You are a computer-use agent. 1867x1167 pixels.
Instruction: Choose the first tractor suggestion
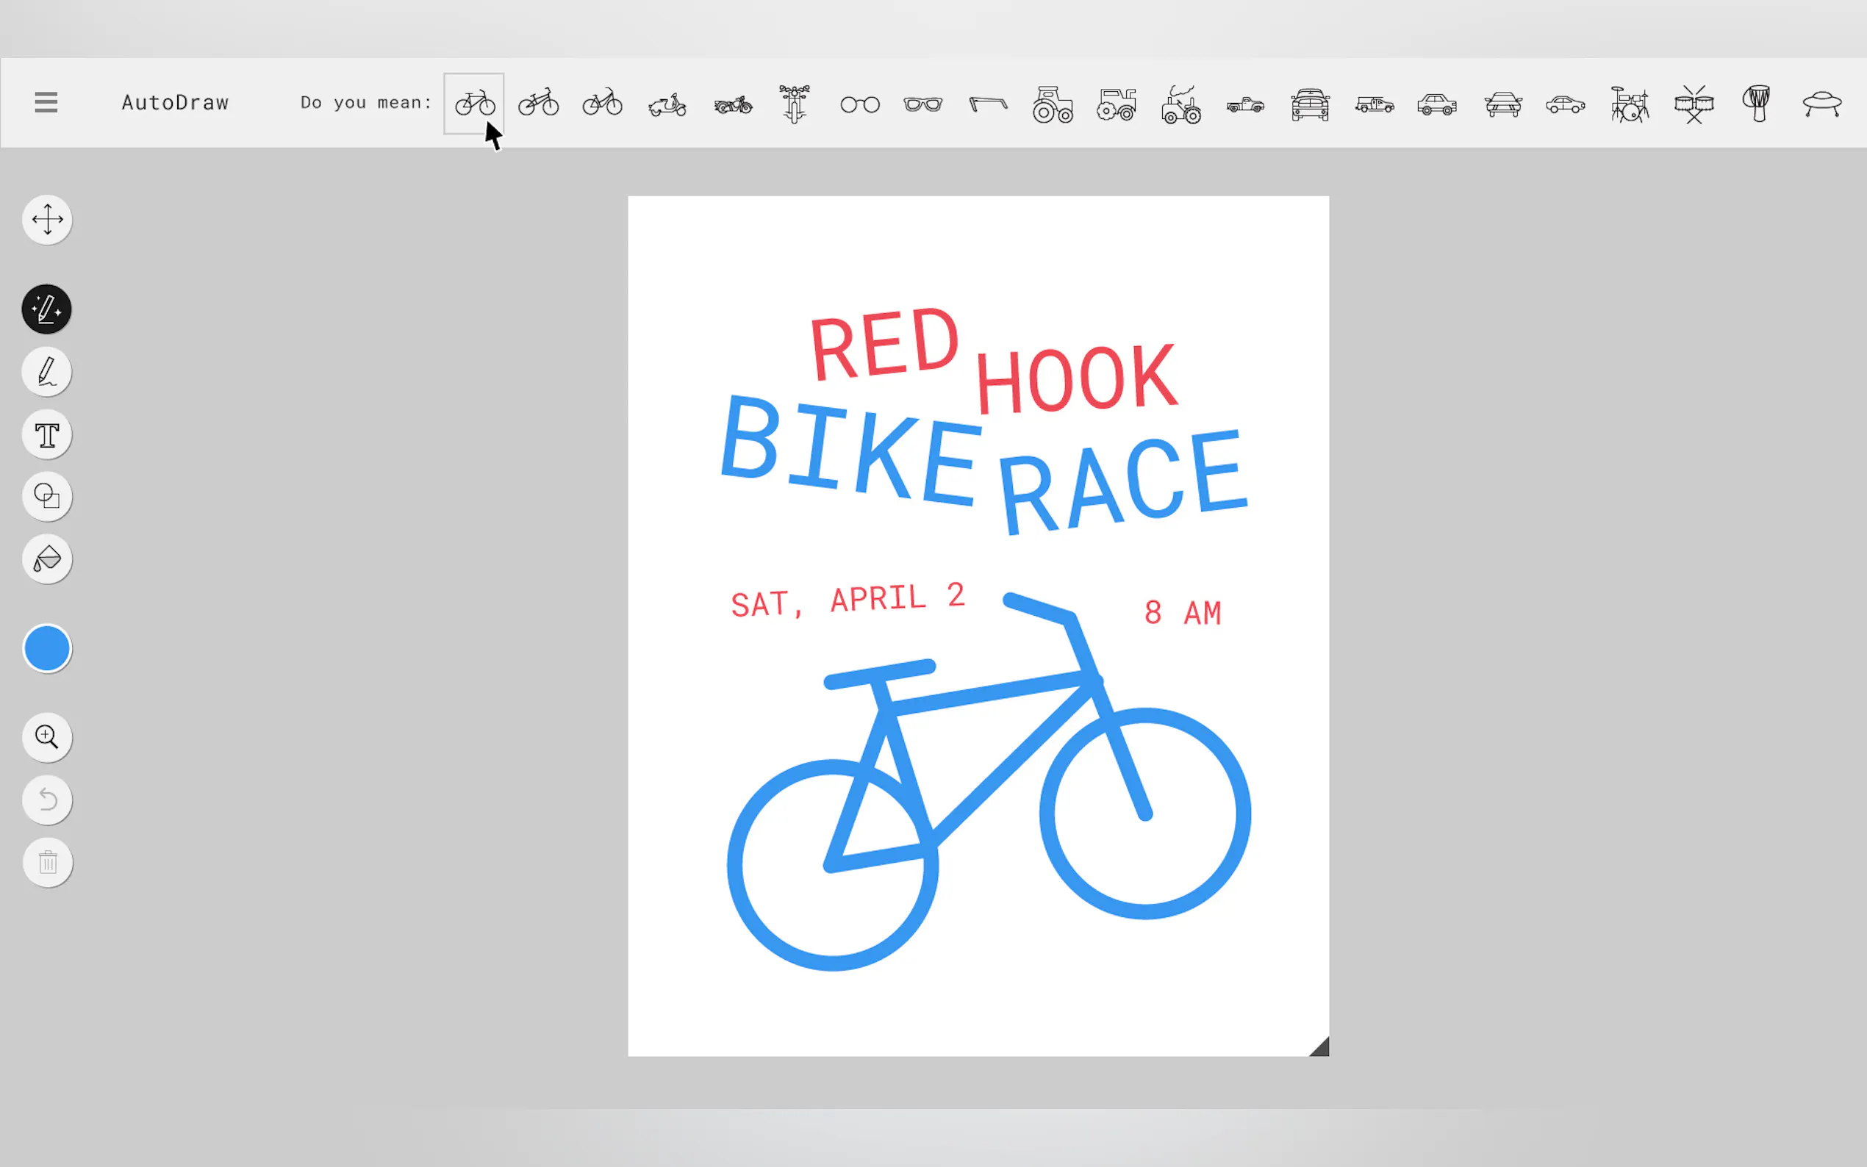click(1053, 104)
